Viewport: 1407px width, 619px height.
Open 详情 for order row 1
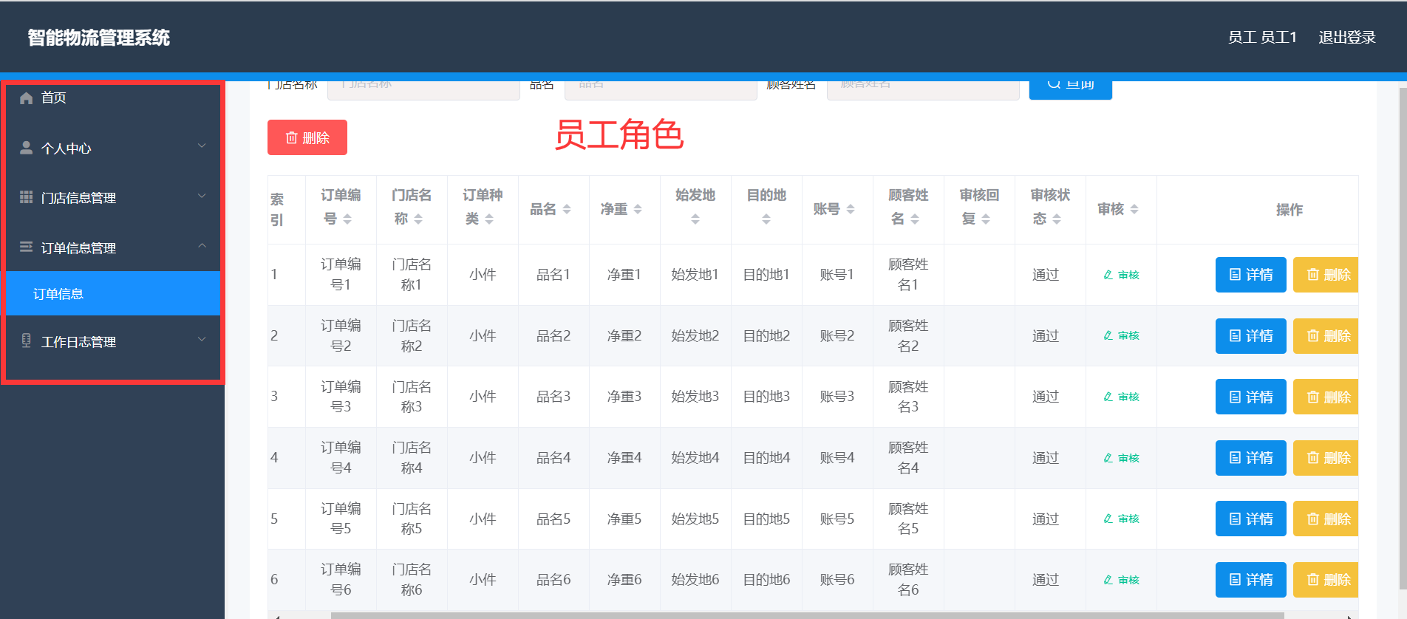pos(1251,275)
